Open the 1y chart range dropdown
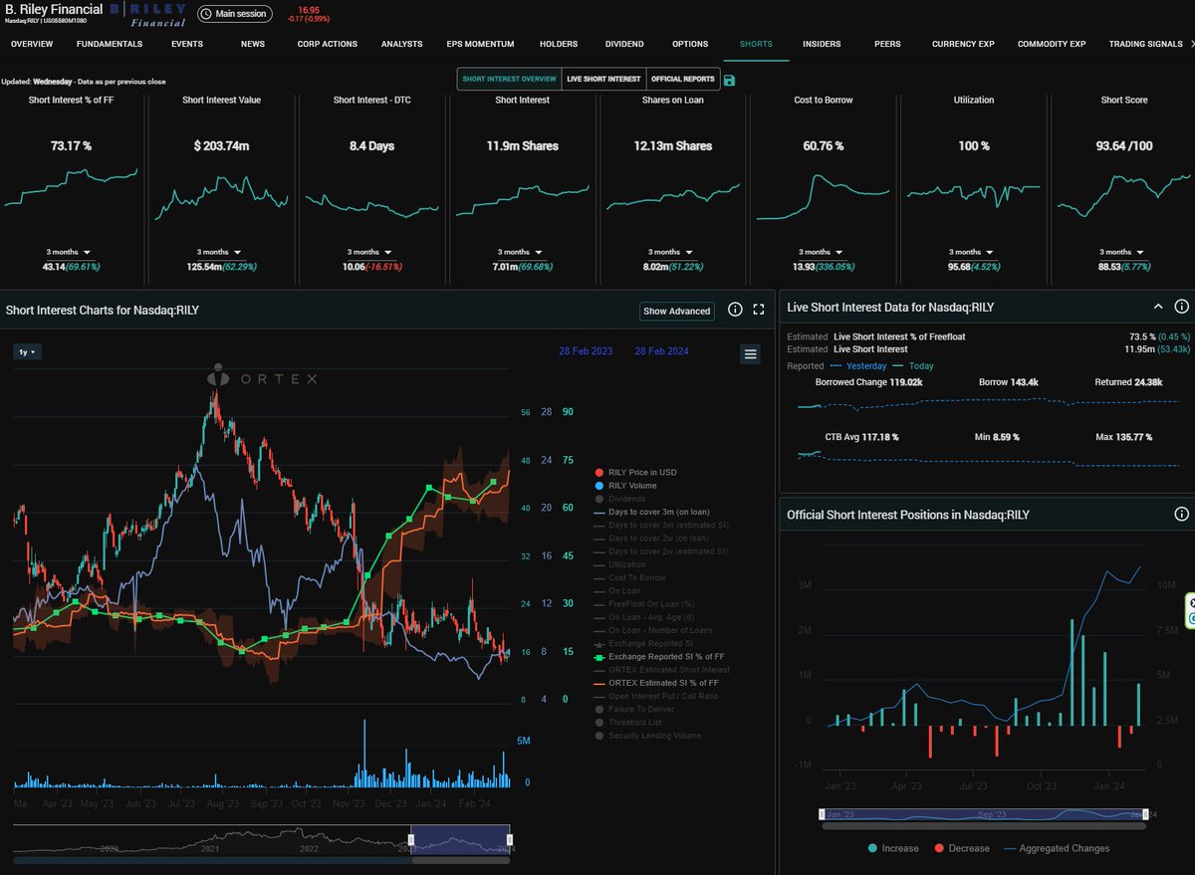Viewport: 1195px width, 875px height. [27, 351]
